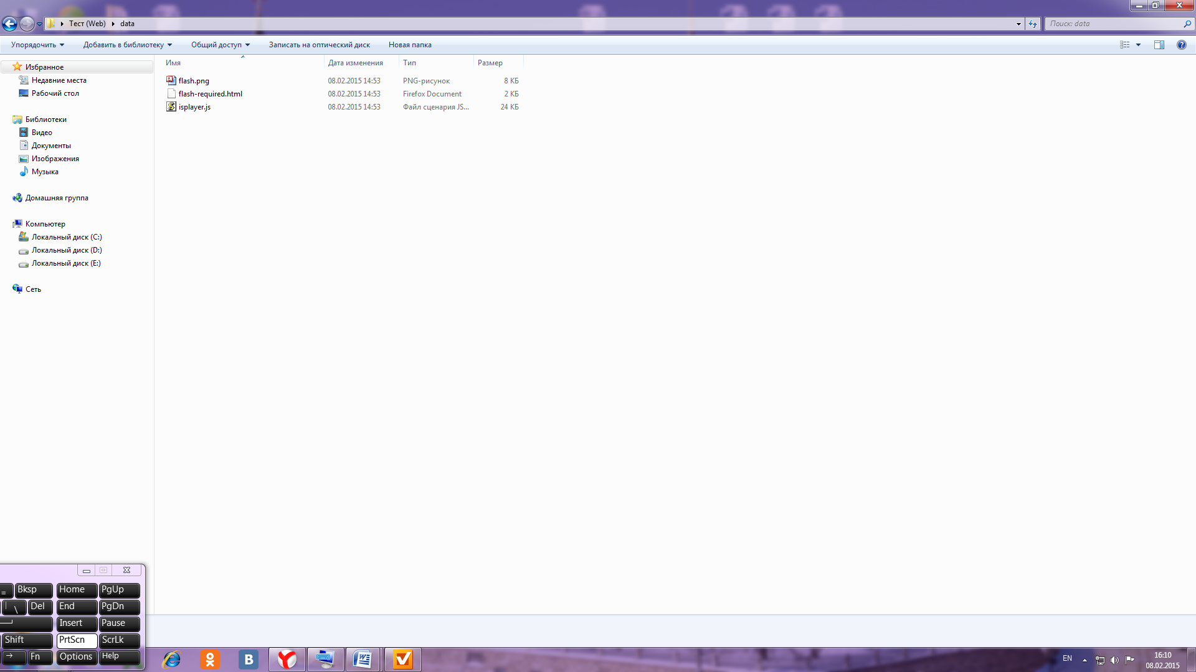Open the 'Видео' library
This screenshot has height=672, width=1196.
tap(42, 133)
